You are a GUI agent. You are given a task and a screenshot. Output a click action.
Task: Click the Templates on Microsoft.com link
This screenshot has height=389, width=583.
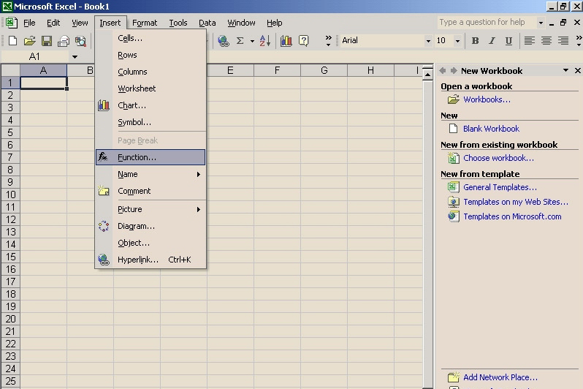tap(512, 216)
